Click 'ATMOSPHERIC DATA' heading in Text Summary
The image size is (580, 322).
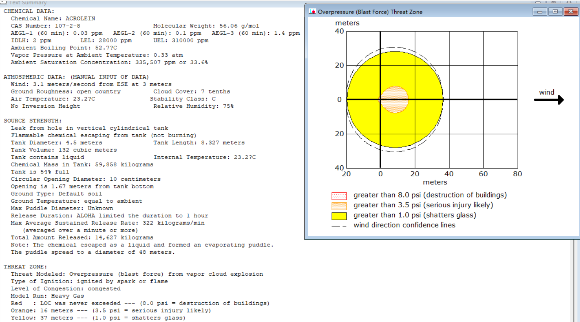76,77
